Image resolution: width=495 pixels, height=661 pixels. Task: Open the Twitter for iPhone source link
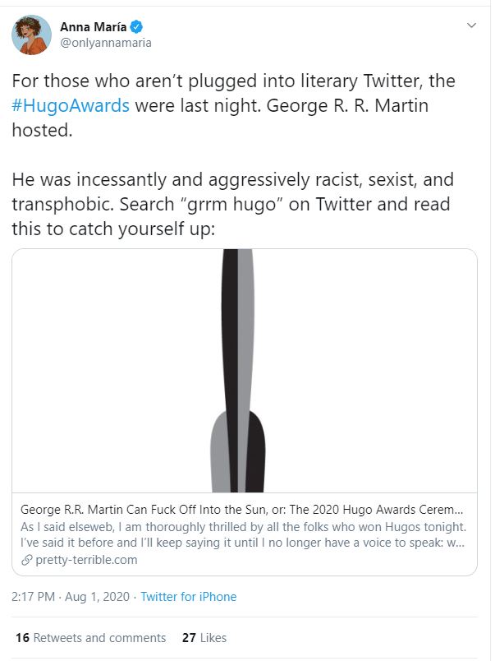(188, 597)
